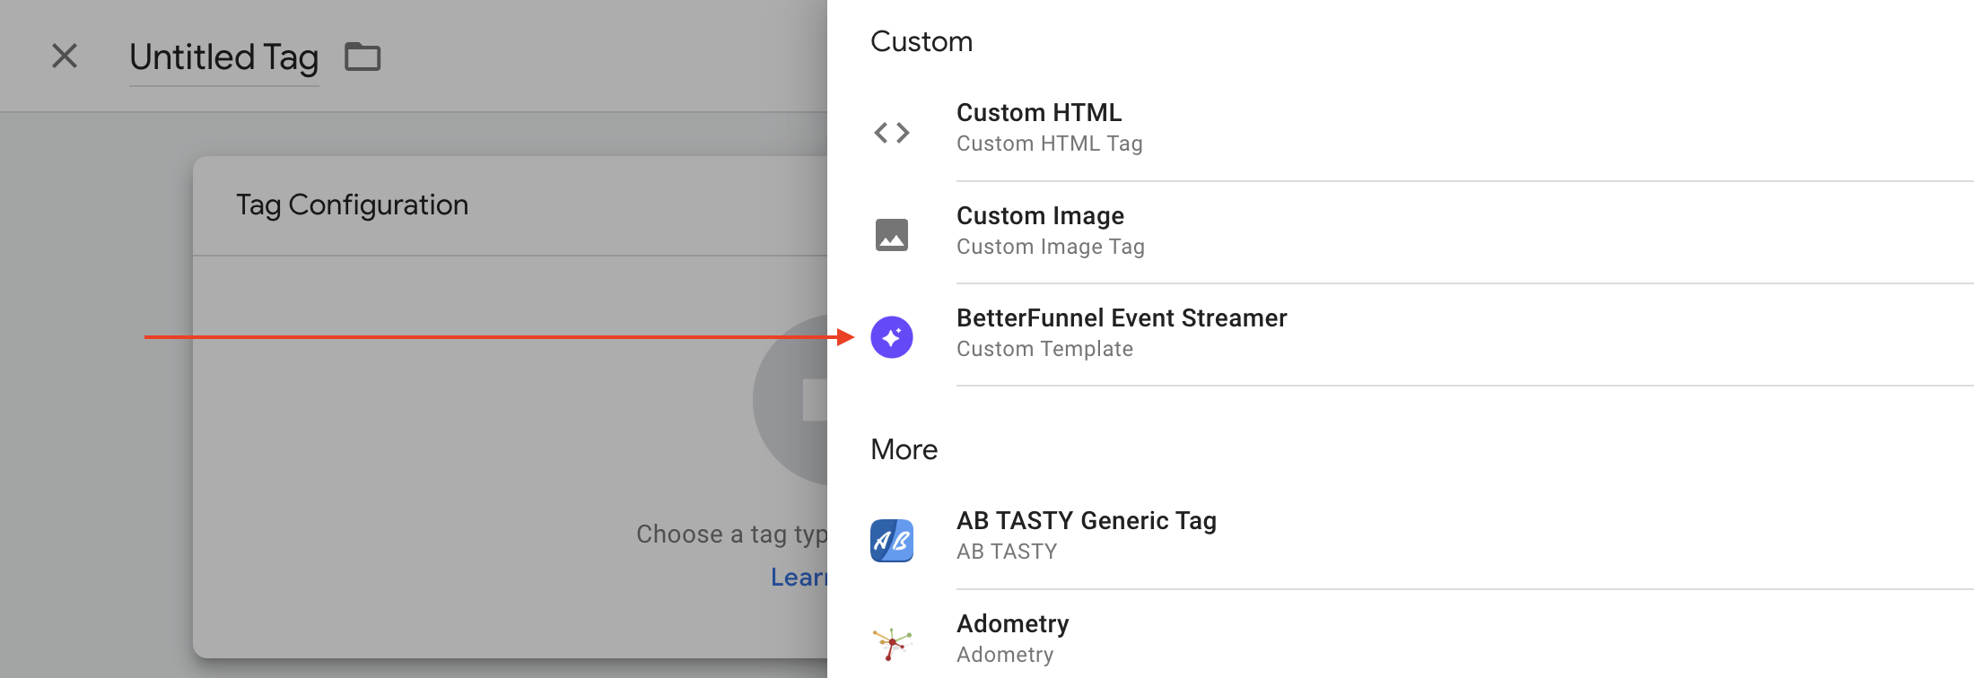Click the blue AB TASTY logo icon
Screen dimensions: 1974x678
892,541
